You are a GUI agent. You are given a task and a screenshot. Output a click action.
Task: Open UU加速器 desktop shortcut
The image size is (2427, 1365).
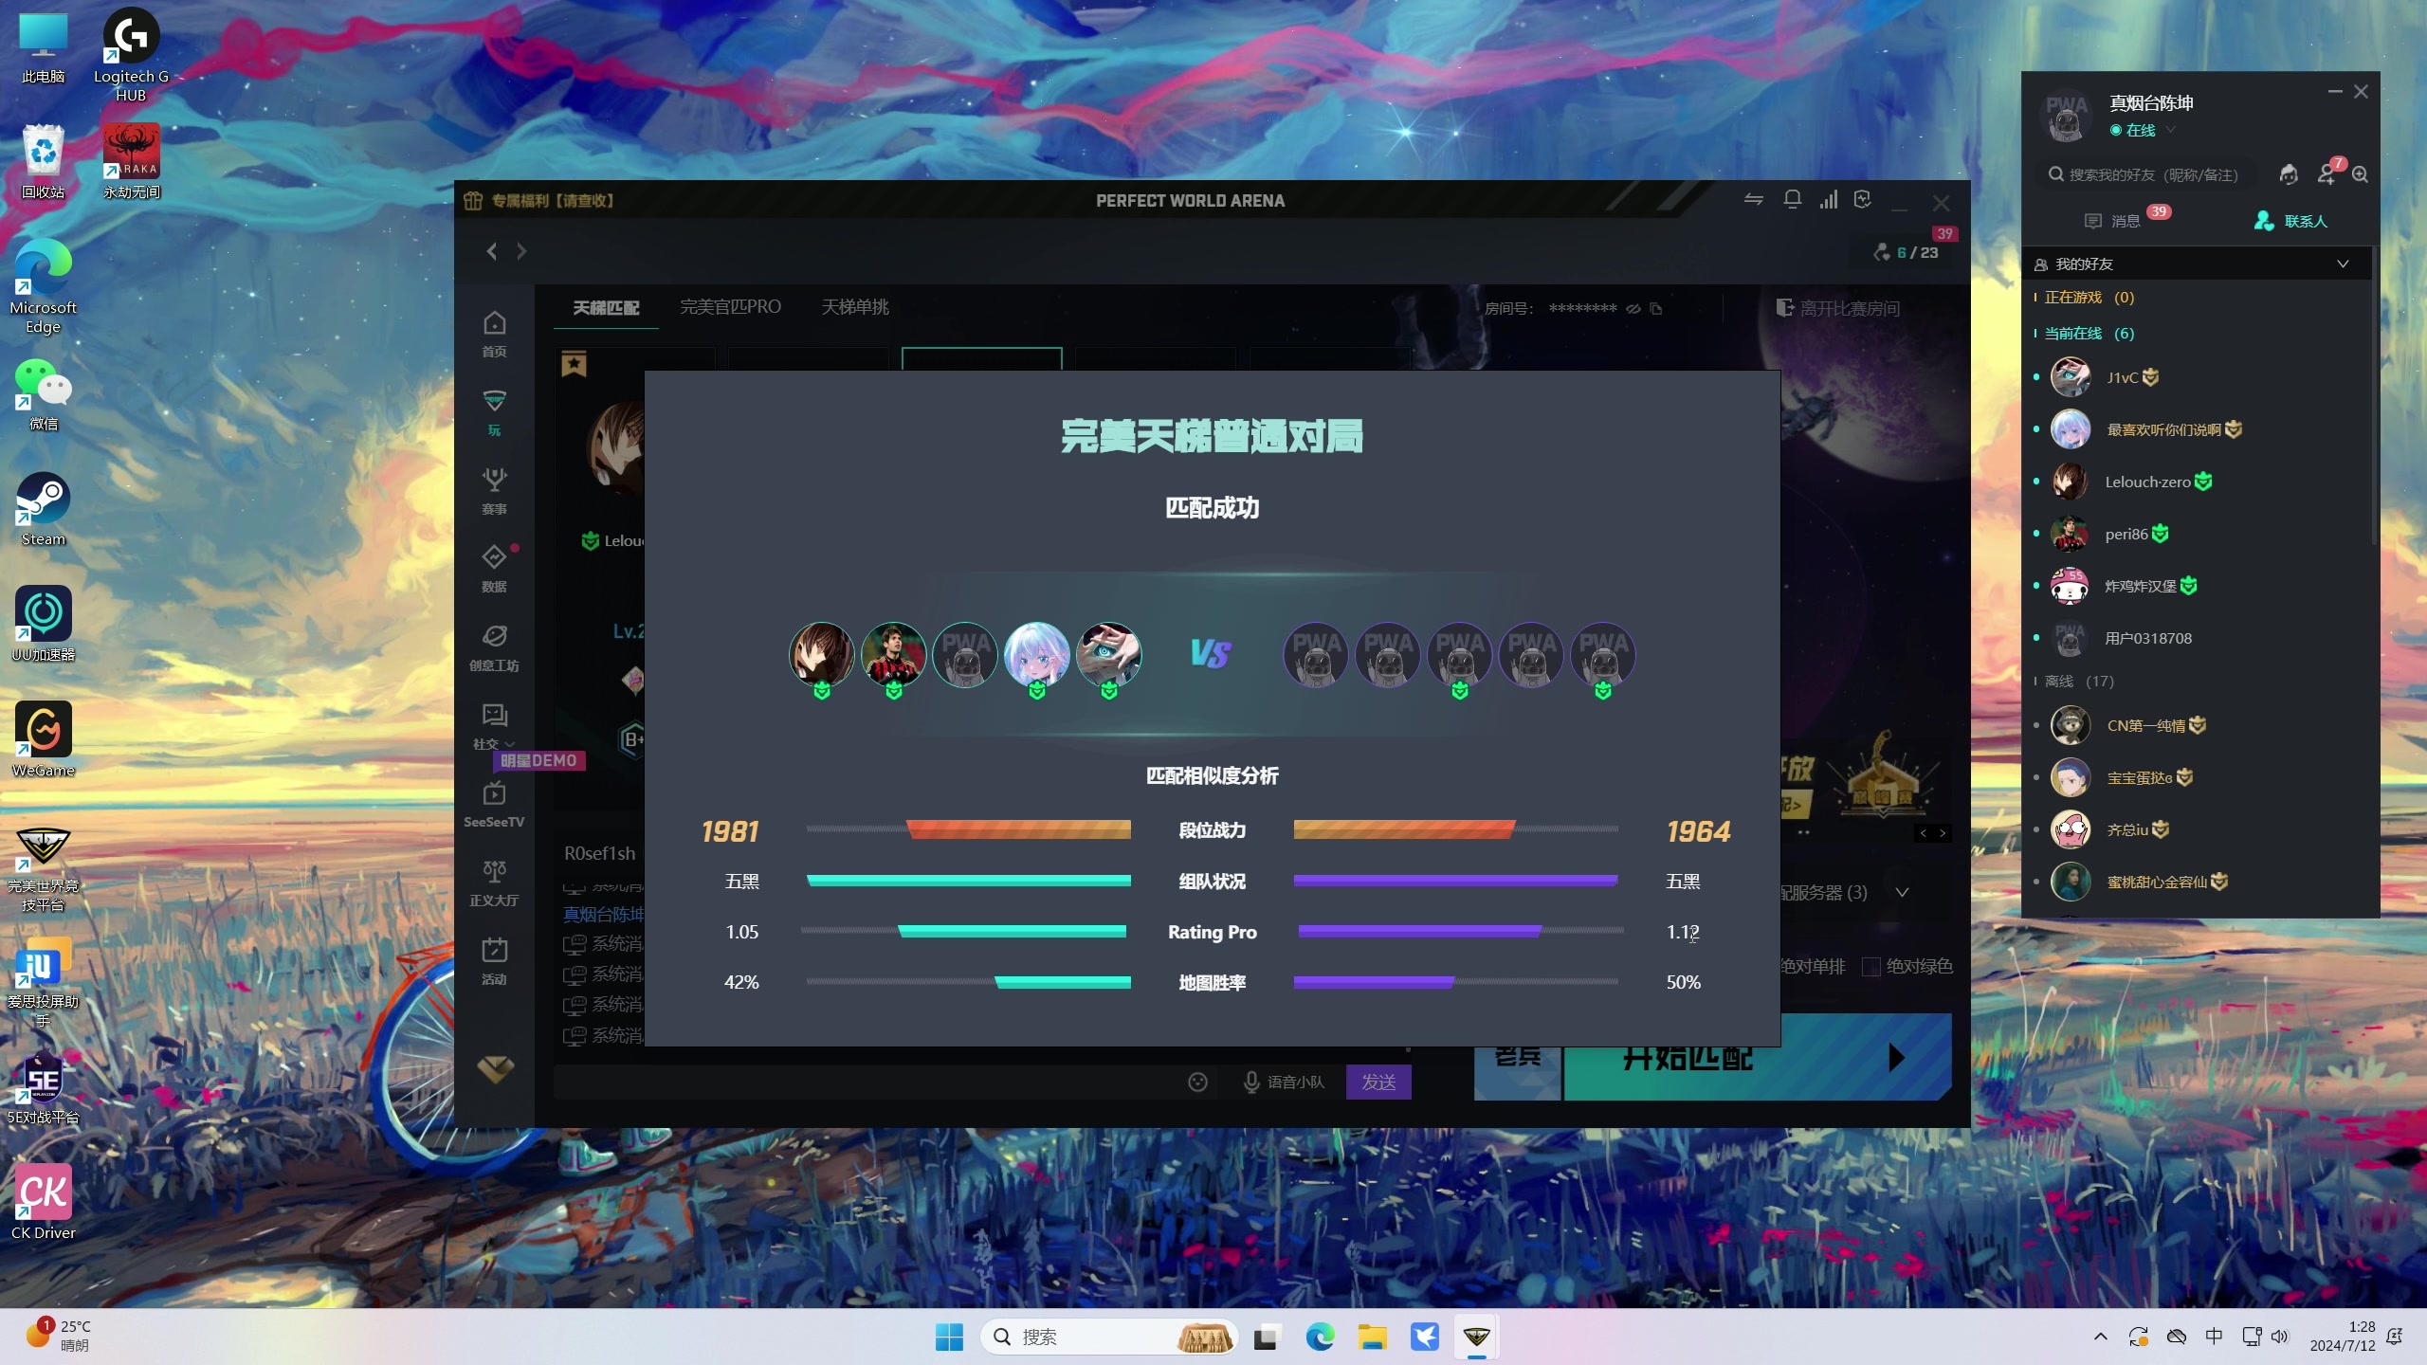pyautogui.click(x=43, y=624)
